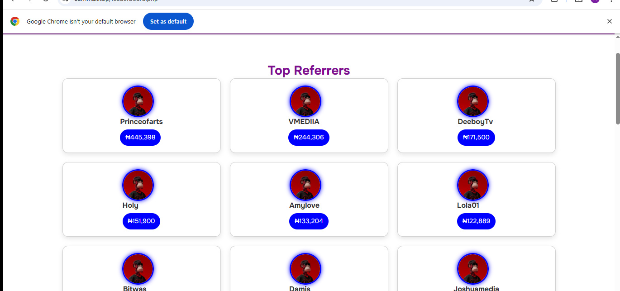Click Amylove avatar image
This screenshot has width=620, height=291.
coord(305,185)
